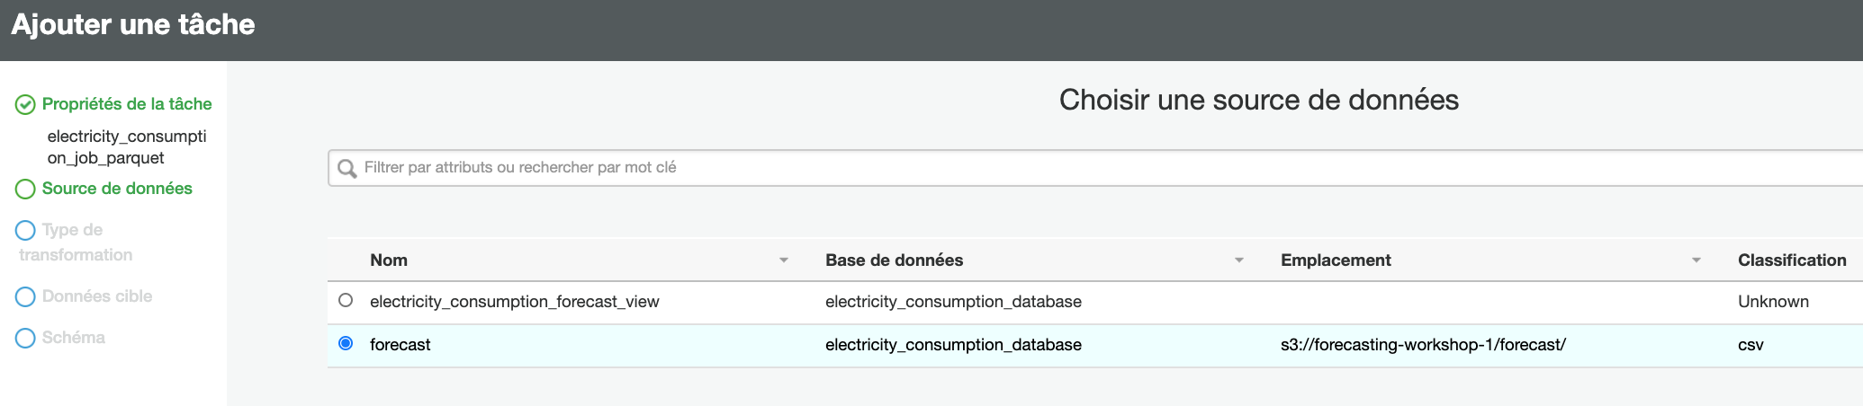1863x406 pixels.
Task: Open the Base de données column dropdown arrow
Action: tap(1239, 260)
